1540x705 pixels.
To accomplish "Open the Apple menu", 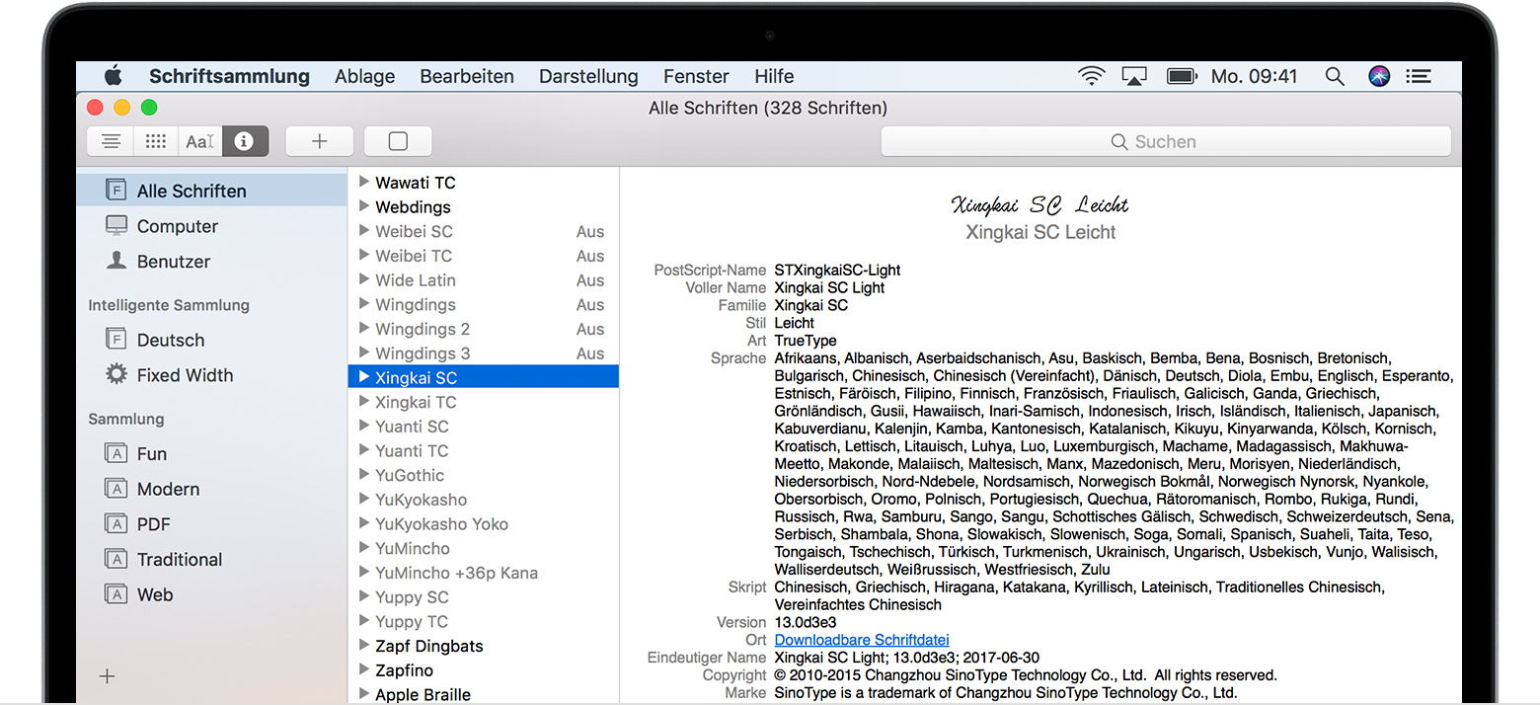I will pyautogui.click(x=114, y=76).
